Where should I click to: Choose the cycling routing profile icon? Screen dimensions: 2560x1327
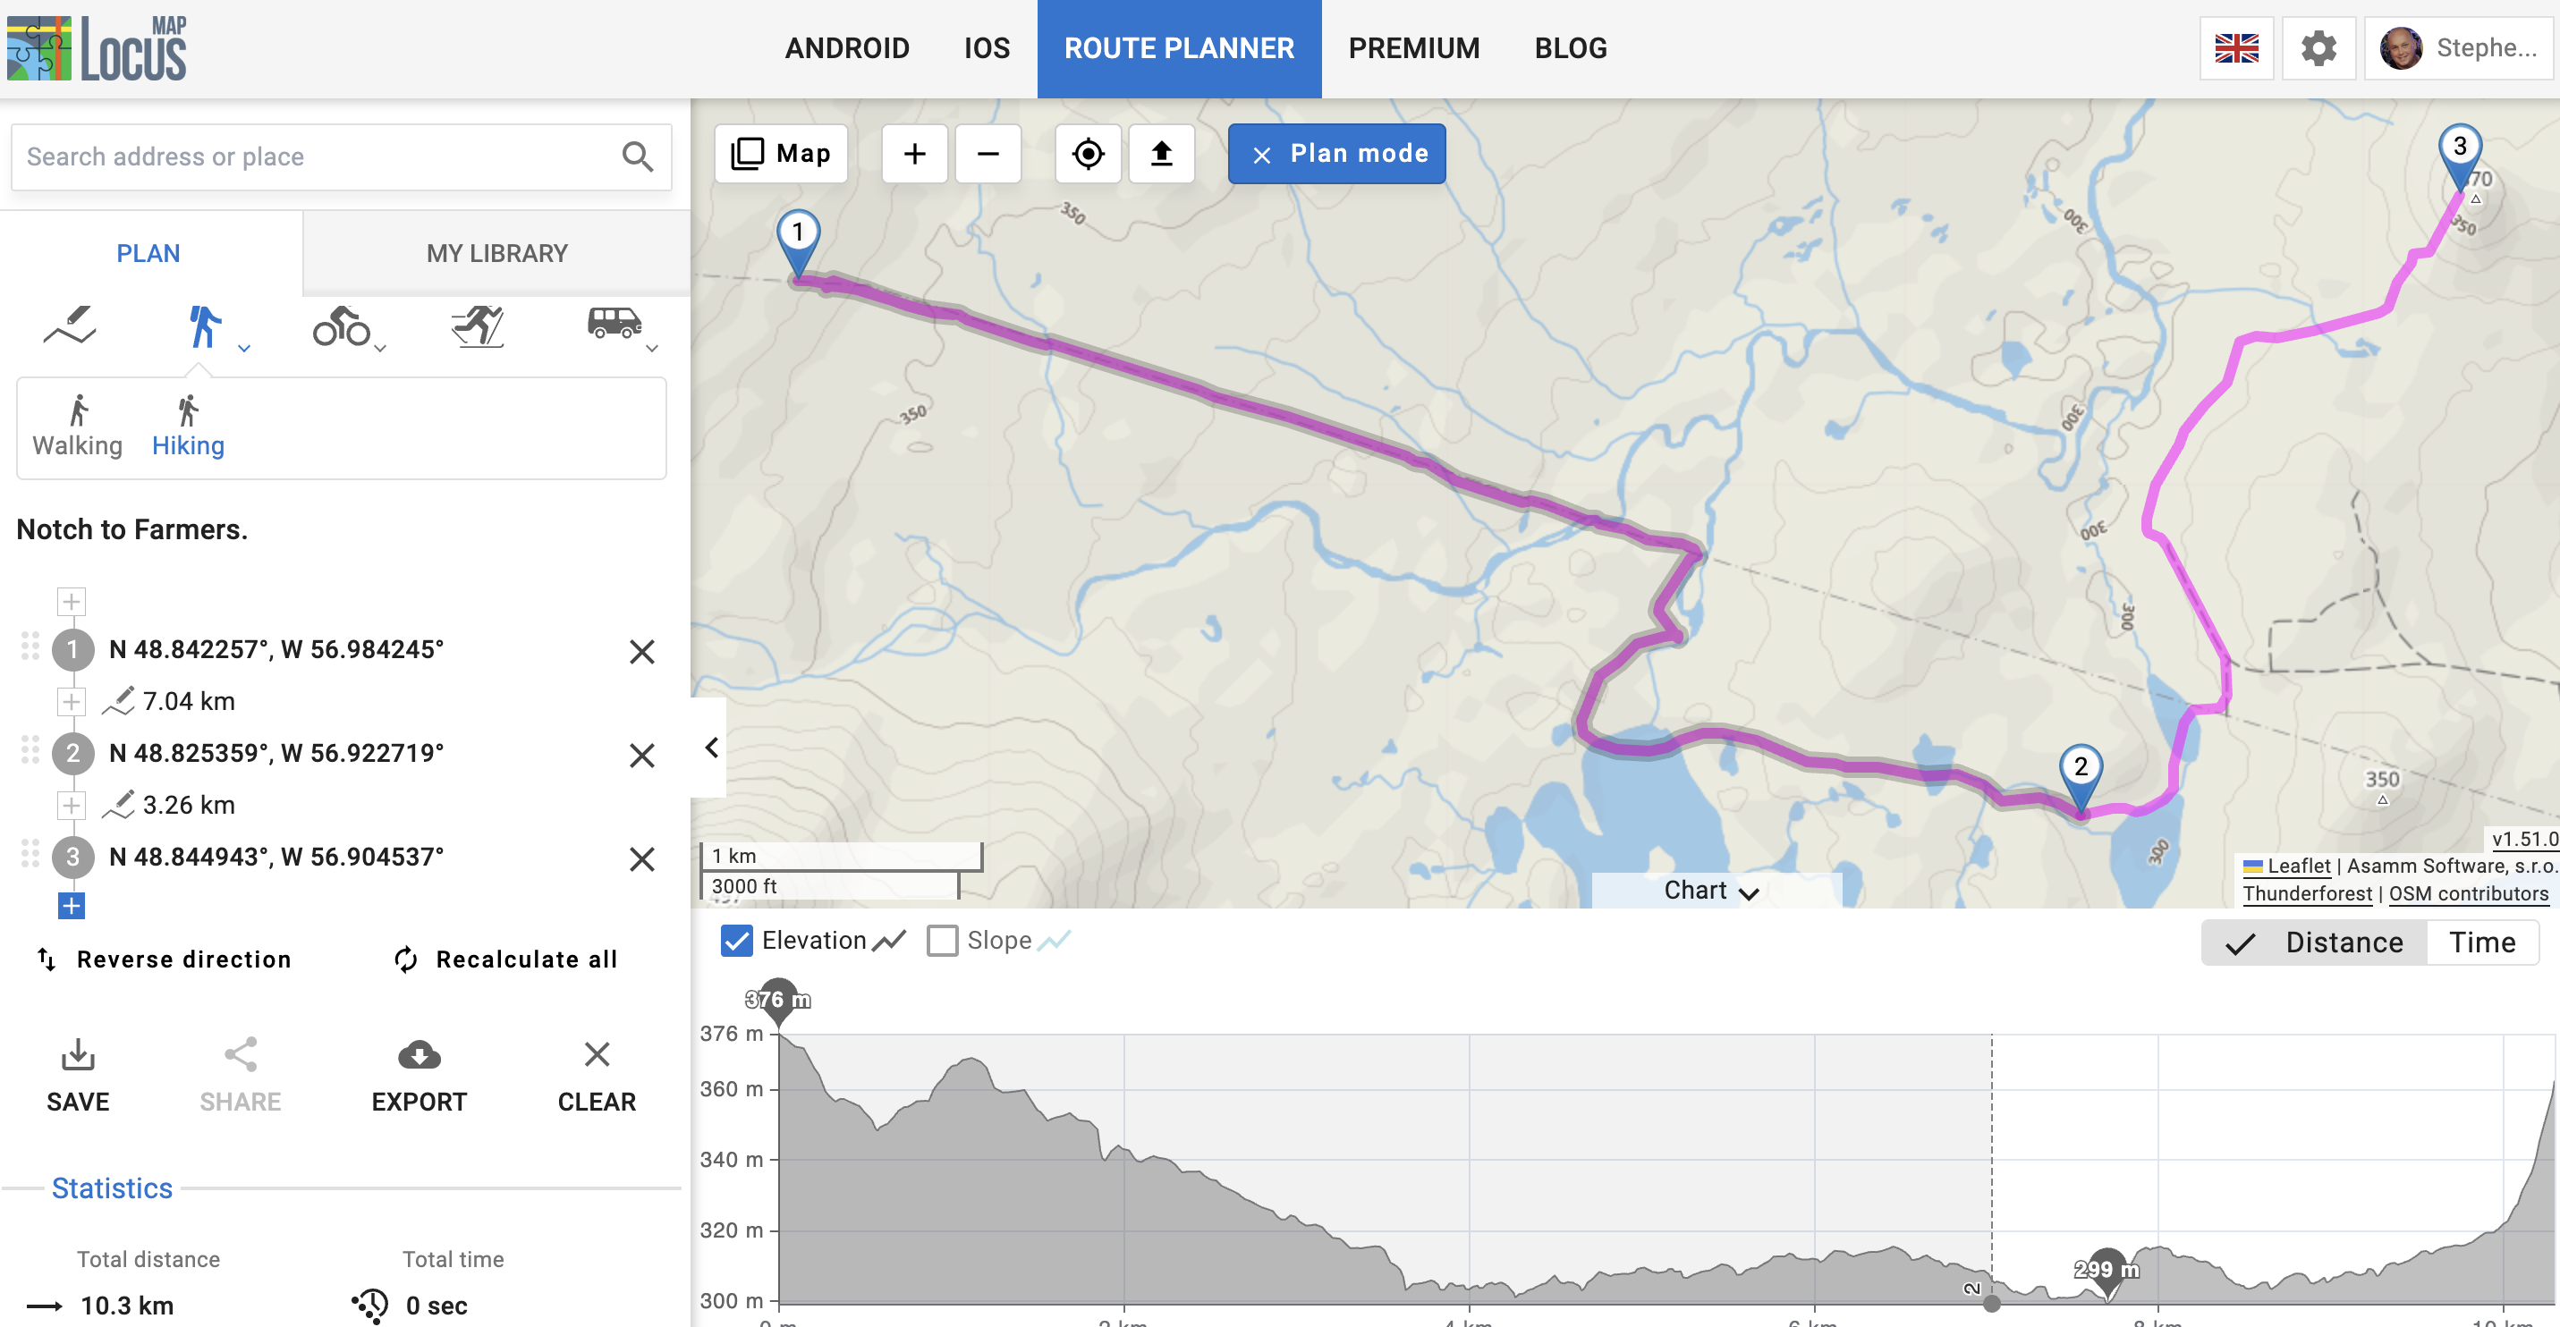pyautogui.click(x=341, y=325)
